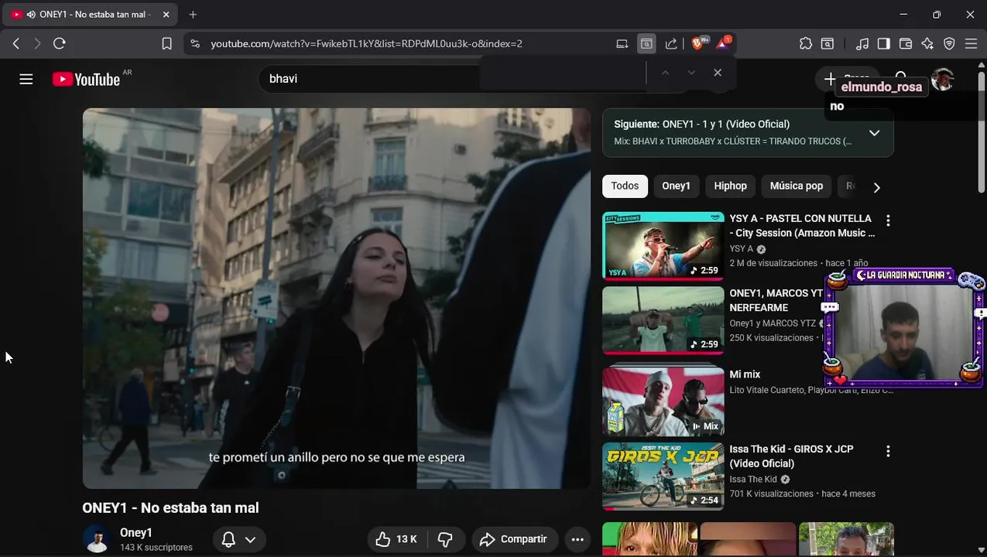Open the Oney1 channel name link
Image resolution: width=987 pixels, height=557 pixels.
pyautogui.click(x=136, y=532)
